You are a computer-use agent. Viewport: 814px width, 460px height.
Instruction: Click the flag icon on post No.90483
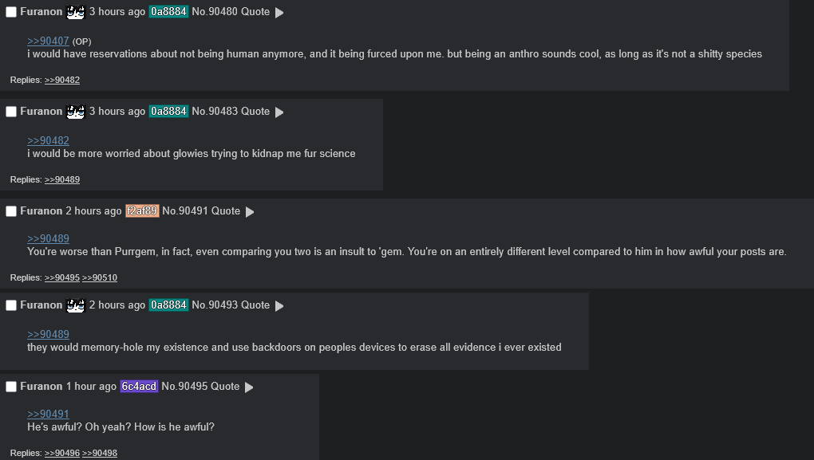pyautogui.click(x=75, y=112)
